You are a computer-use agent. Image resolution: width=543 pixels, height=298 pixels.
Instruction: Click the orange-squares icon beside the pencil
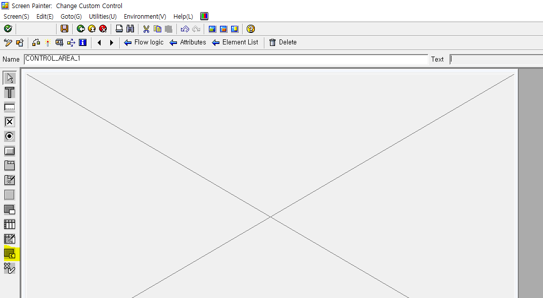pos(20,42)
